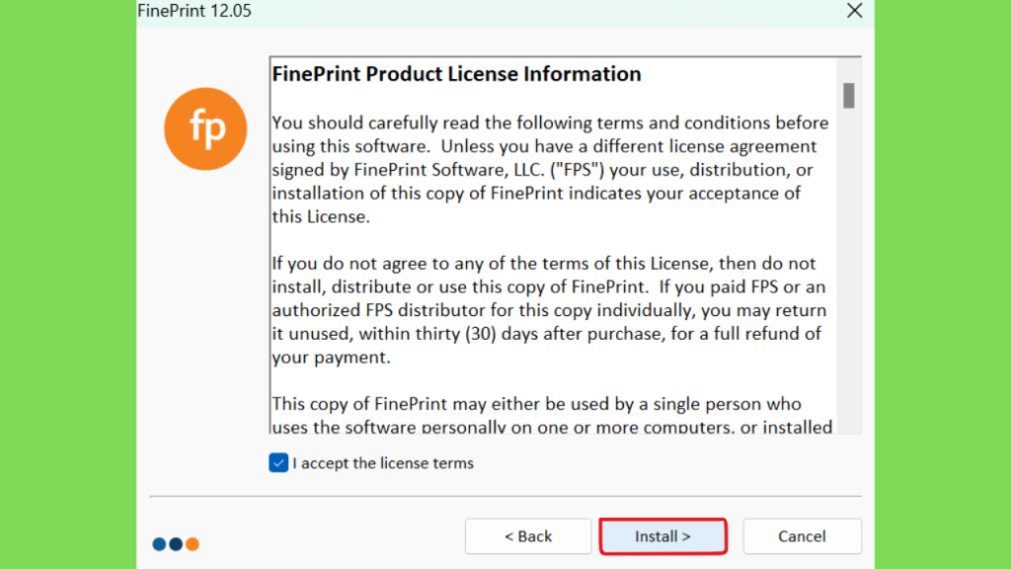Click the "I accept the license terms" label
Image resolution: width=1011 pixels, height=569 pixels.
pyautogui.click(x=383, y=463)
